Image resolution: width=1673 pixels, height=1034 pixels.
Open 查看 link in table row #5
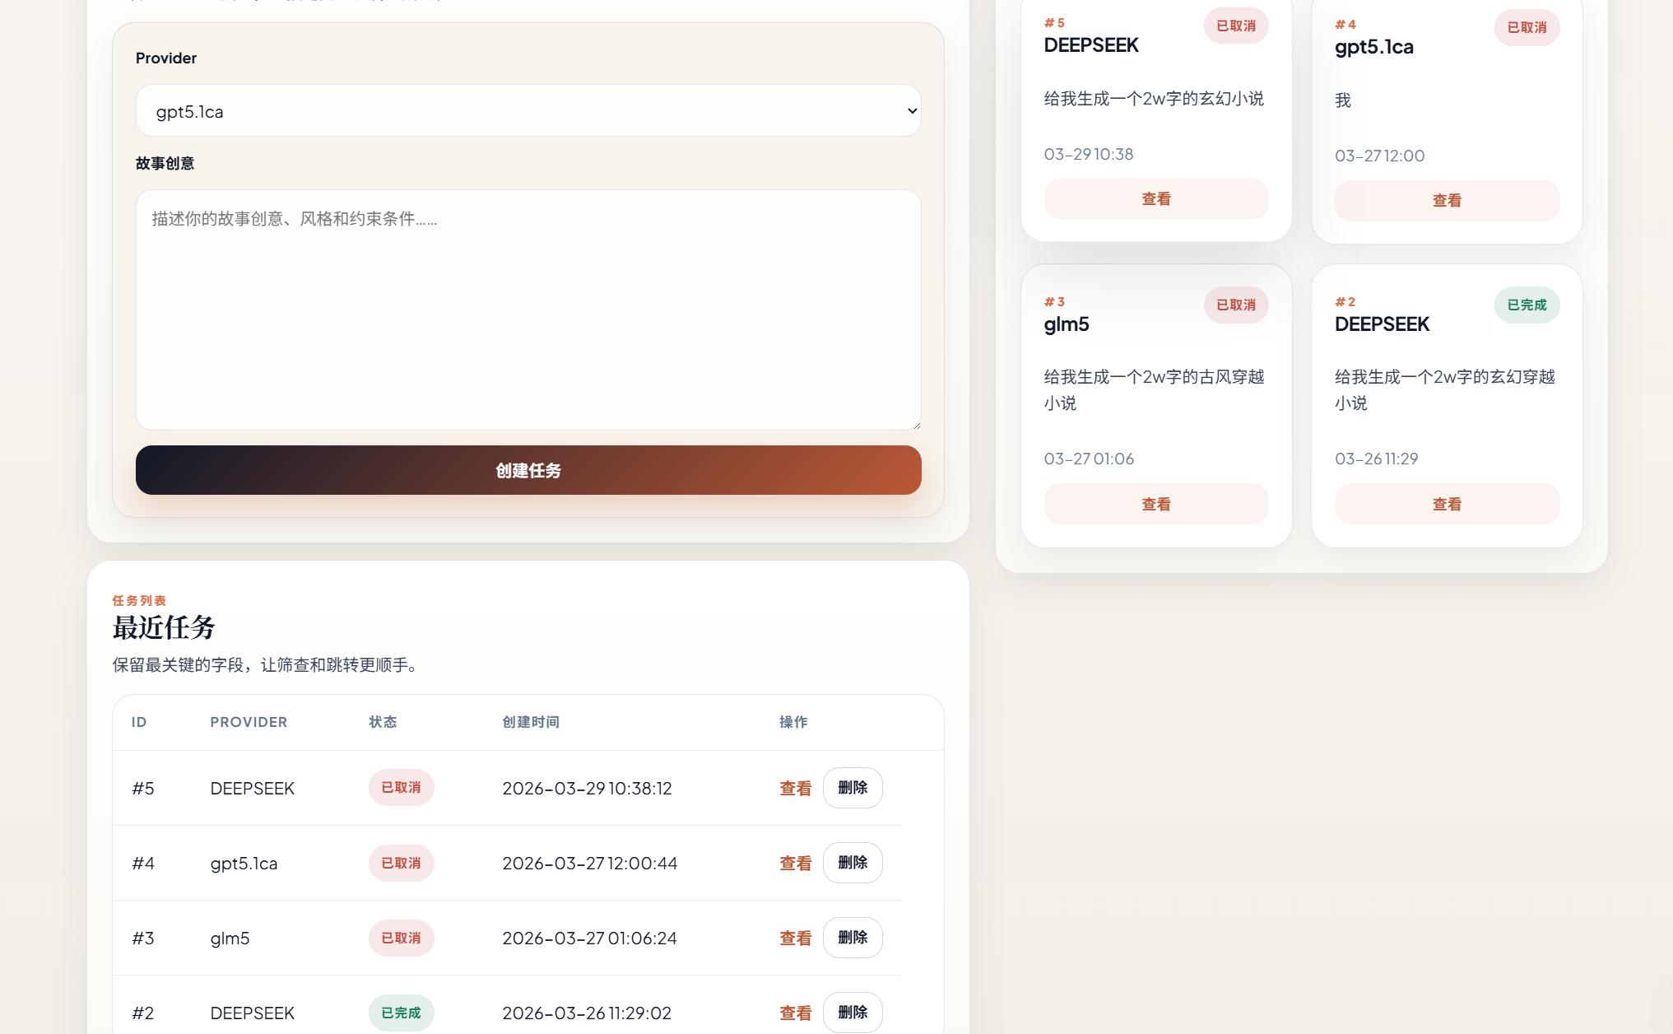pos(795,789)
